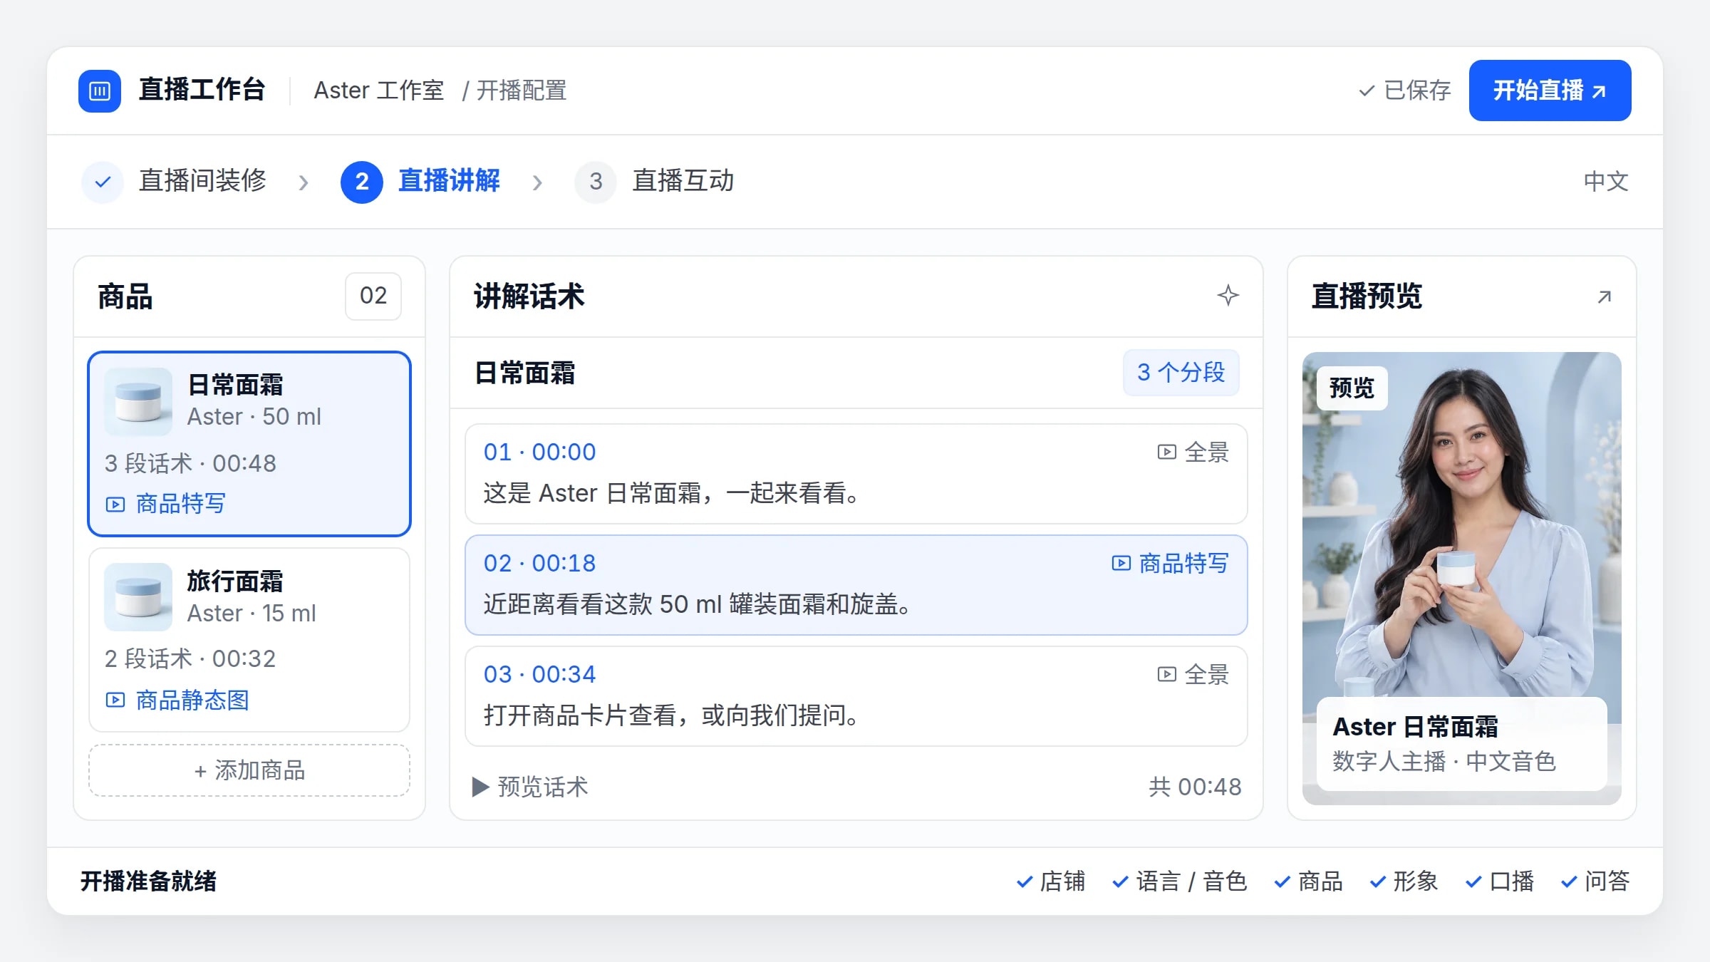1710x962 pixels.
Task: Click the 添加商品 button
Action: coord(249,770)
